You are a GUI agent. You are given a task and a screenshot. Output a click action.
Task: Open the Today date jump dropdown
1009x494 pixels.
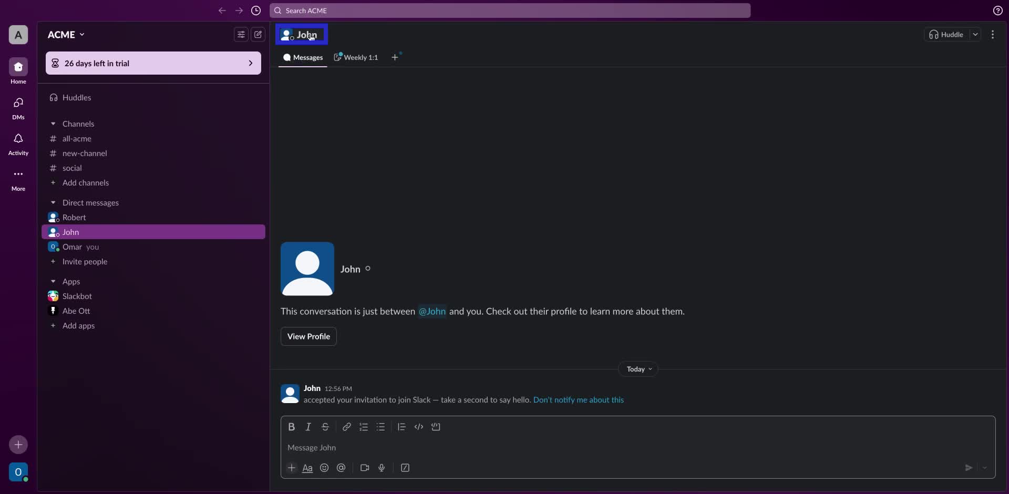coord(637,369)
